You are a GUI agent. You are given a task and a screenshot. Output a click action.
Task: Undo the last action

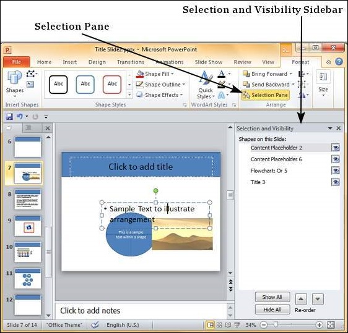pos(20,117)
